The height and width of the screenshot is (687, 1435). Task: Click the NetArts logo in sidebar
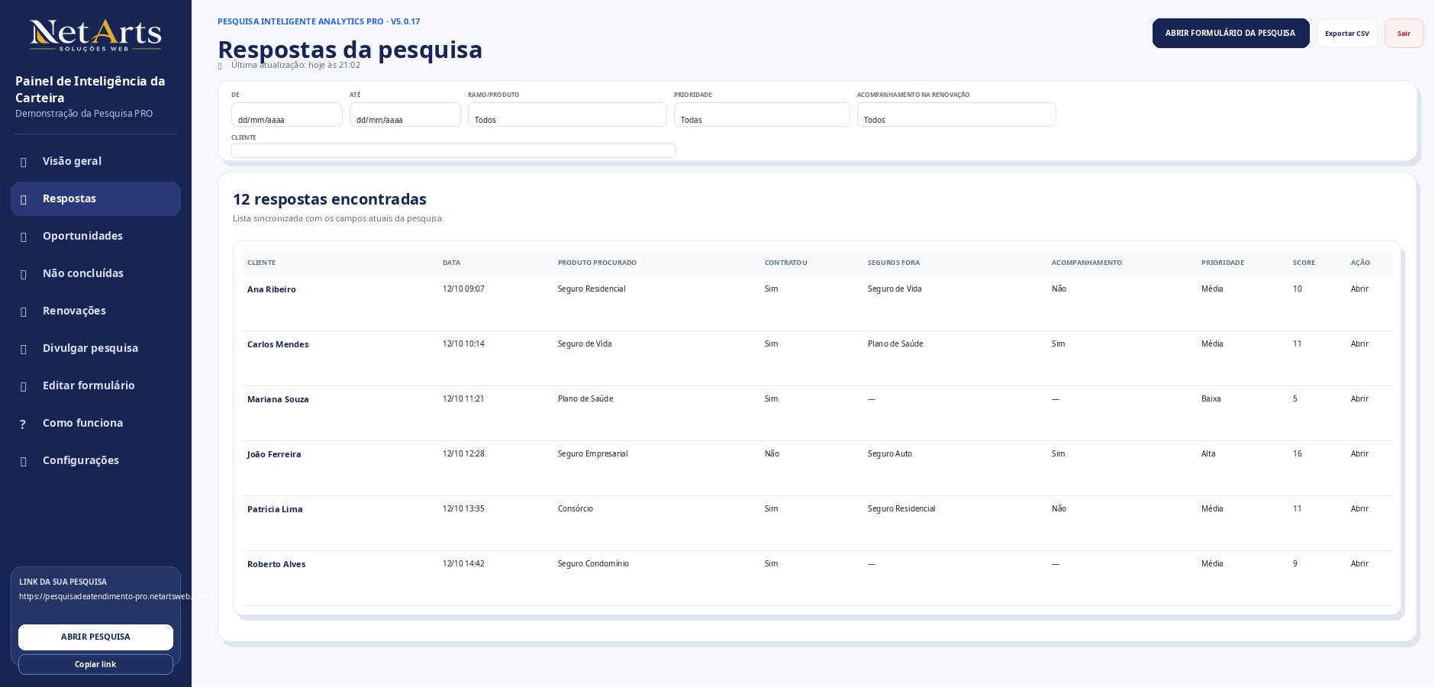coord(95,35)
